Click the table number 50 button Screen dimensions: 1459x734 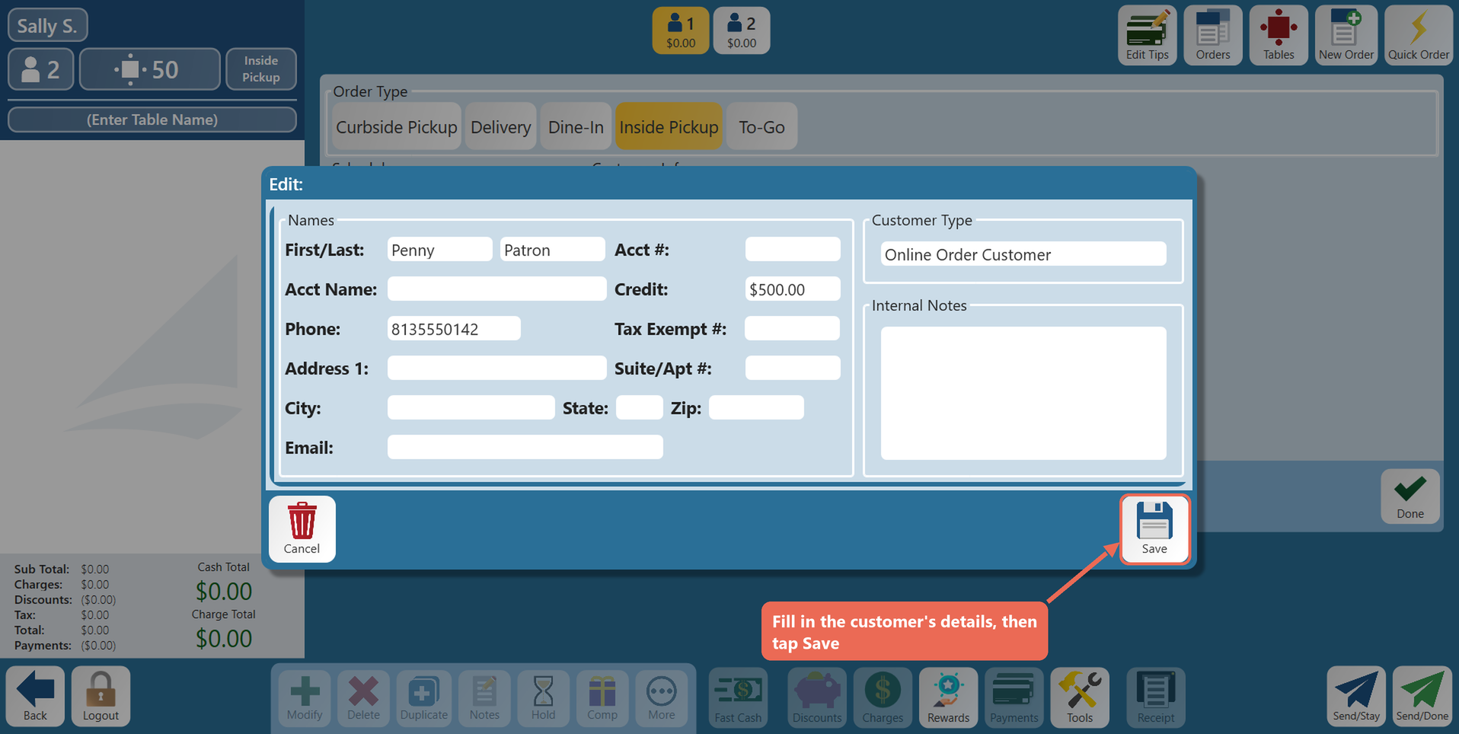[x=150, y=69]
